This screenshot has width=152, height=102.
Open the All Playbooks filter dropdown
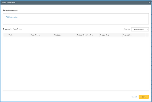point(140,29)
